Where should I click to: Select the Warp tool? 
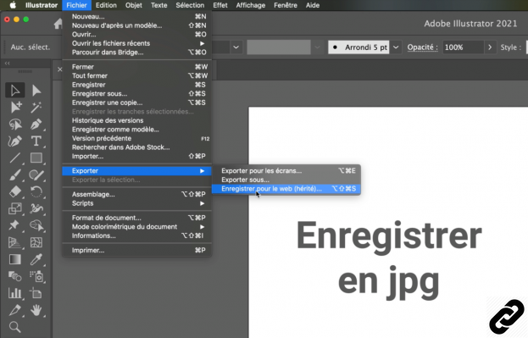36,208
